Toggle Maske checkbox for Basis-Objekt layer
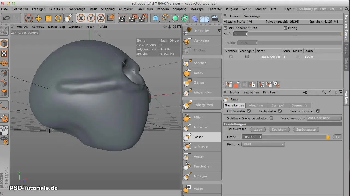 (297, 57)
